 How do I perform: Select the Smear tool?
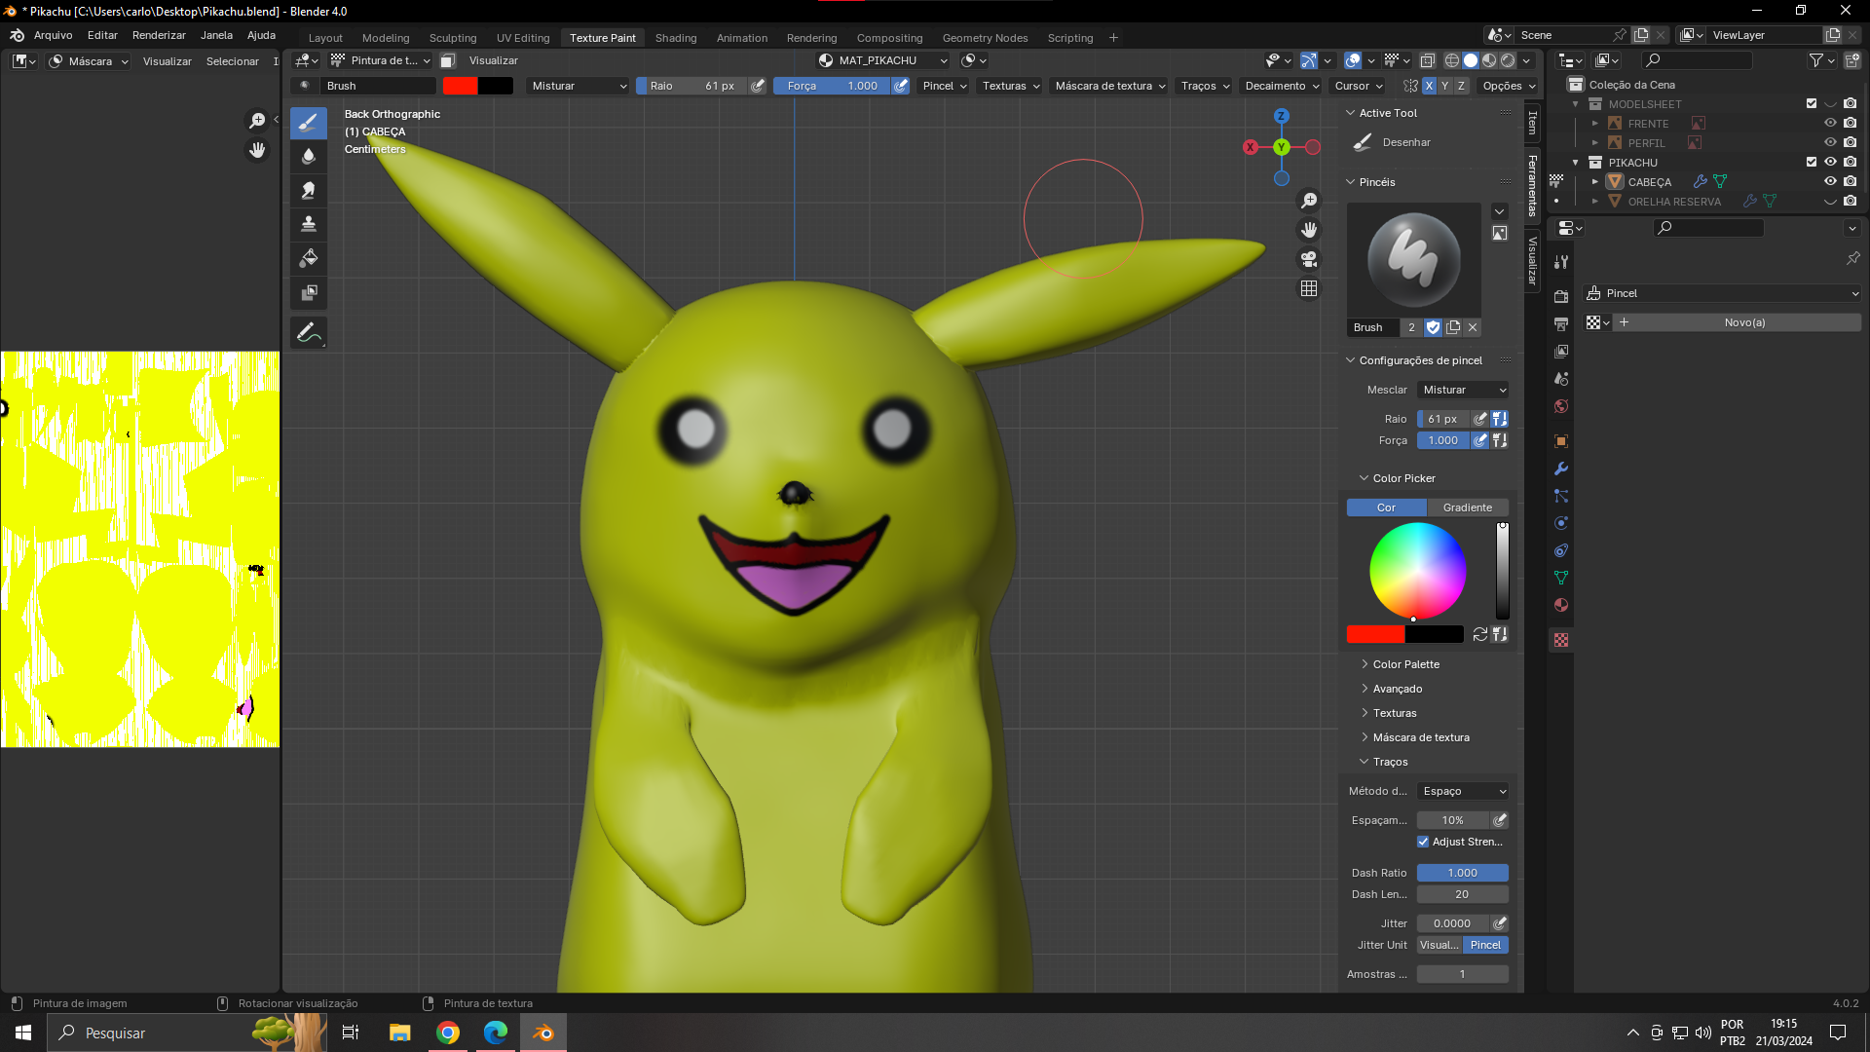coord(308,191)
